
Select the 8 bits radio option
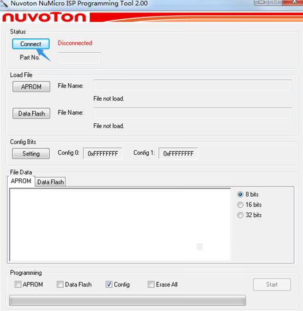240,194
